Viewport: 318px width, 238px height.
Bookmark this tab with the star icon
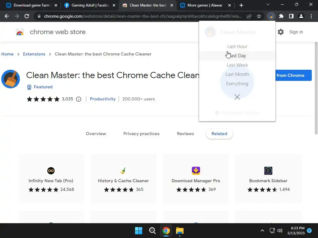tap(259, 16)
